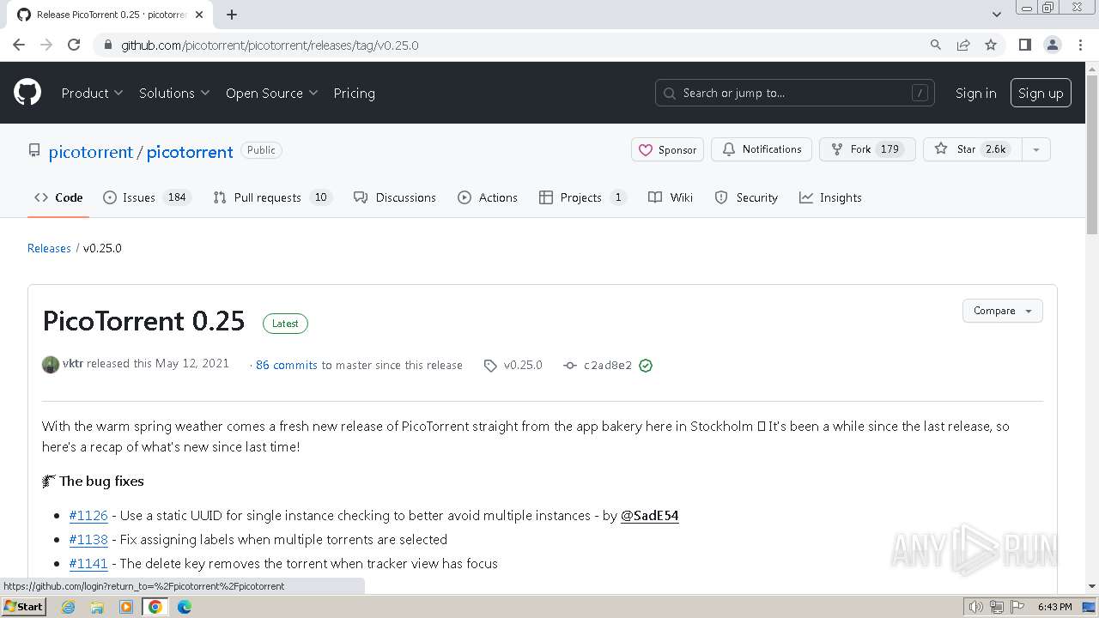The image size is (1099, 618).
Task: Search tabs using the tab strip chevron
Action: [997, 15]
